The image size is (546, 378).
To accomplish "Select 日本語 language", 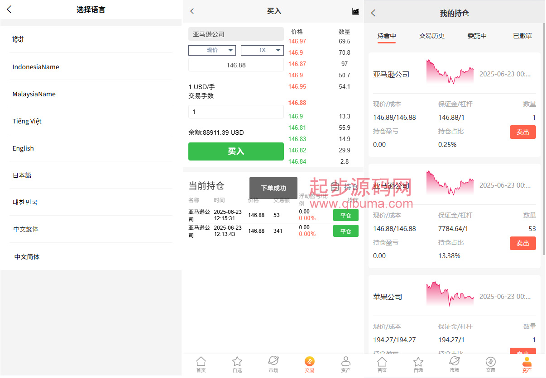I will 91,175.
